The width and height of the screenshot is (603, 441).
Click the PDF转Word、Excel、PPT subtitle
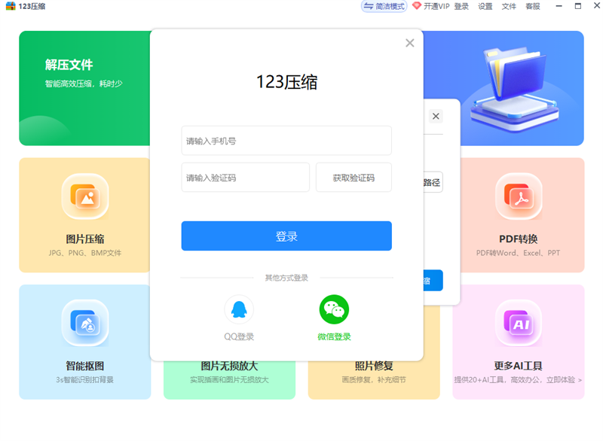pos(518,253)
